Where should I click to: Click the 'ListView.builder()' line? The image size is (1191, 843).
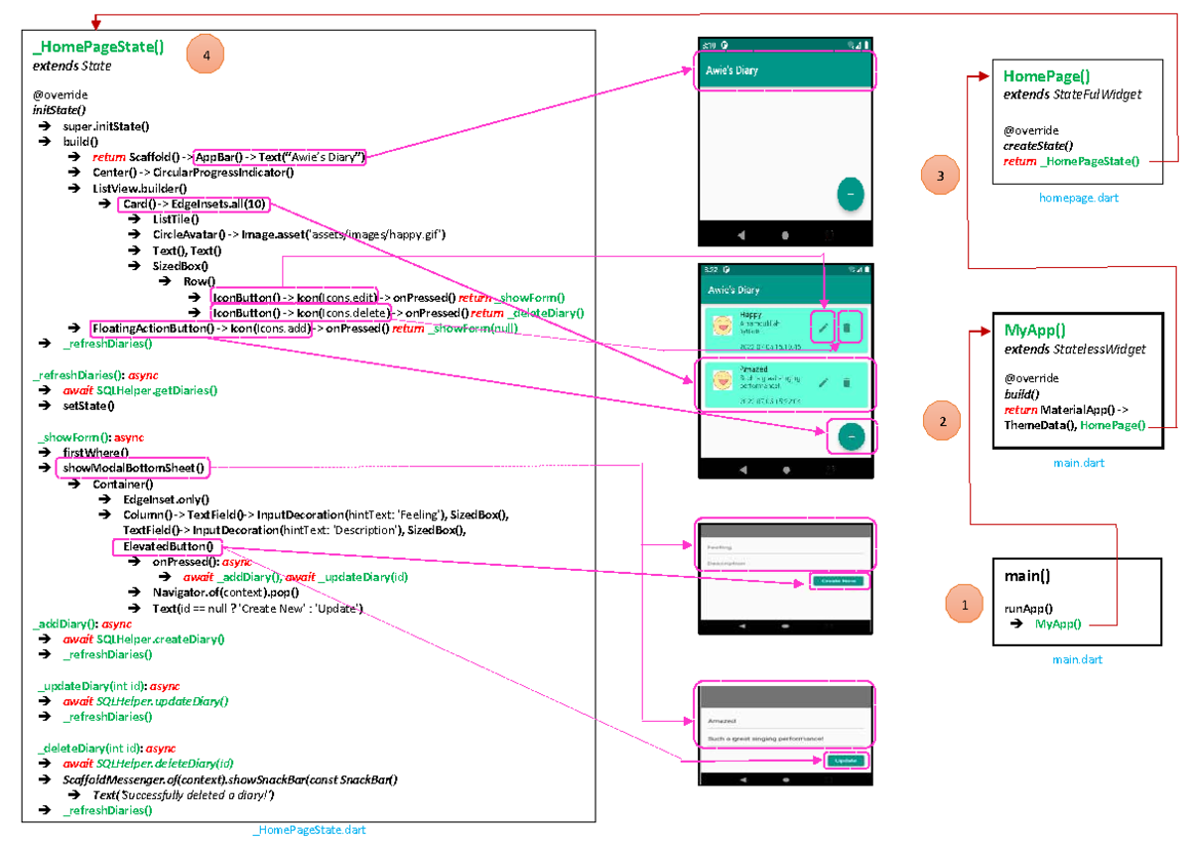coord(138,188)
